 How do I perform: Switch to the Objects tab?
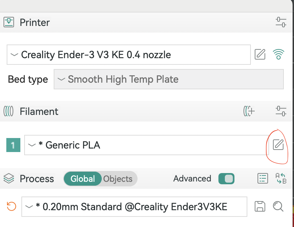pos(118,179)
